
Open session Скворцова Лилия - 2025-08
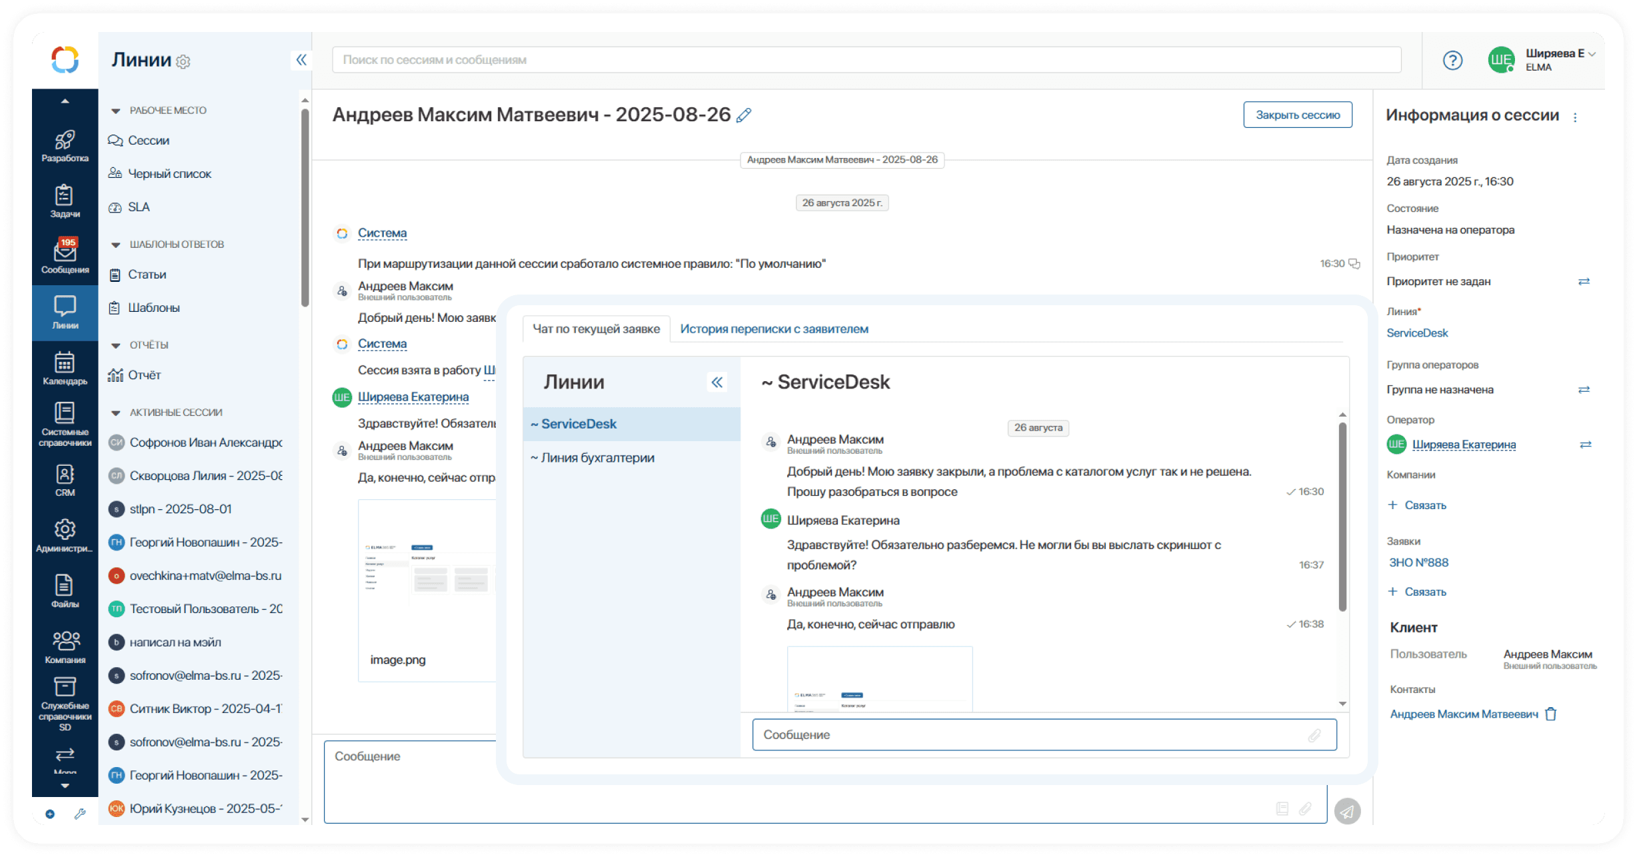197,476
